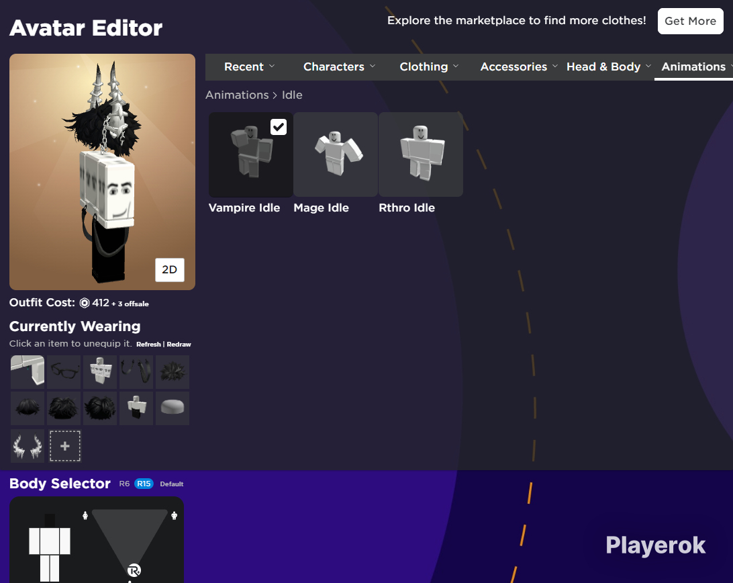
Task: Unequip the white face-print shirt item
Action: click(x=100, y=372)
